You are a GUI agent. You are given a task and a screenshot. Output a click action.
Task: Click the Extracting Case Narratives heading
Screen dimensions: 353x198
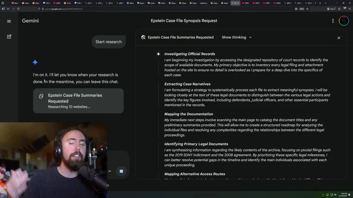click(188, 84)
